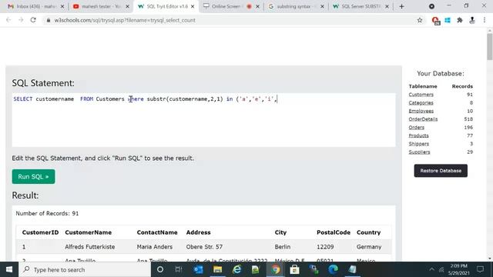Viewport: 493px width, 277px height.
Task: Open Chrome three-dot menu
Action: [485, 20]
